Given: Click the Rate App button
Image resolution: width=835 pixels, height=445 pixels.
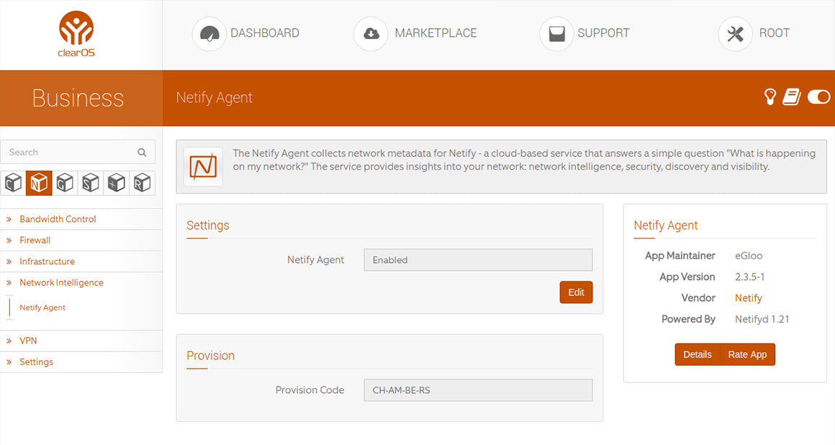Looking at the screenshot, I should [747, 354].
